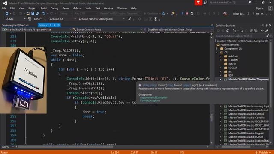The height and width of the screenshot is (154, 274).
Task: Click the Restart refresh debug icon
Action: (164, 13)
